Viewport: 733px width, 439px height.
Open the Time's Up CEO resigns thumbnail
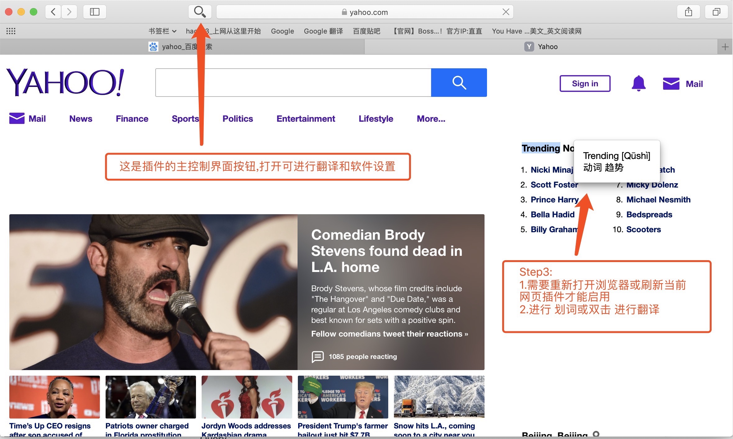click(55, 397)
